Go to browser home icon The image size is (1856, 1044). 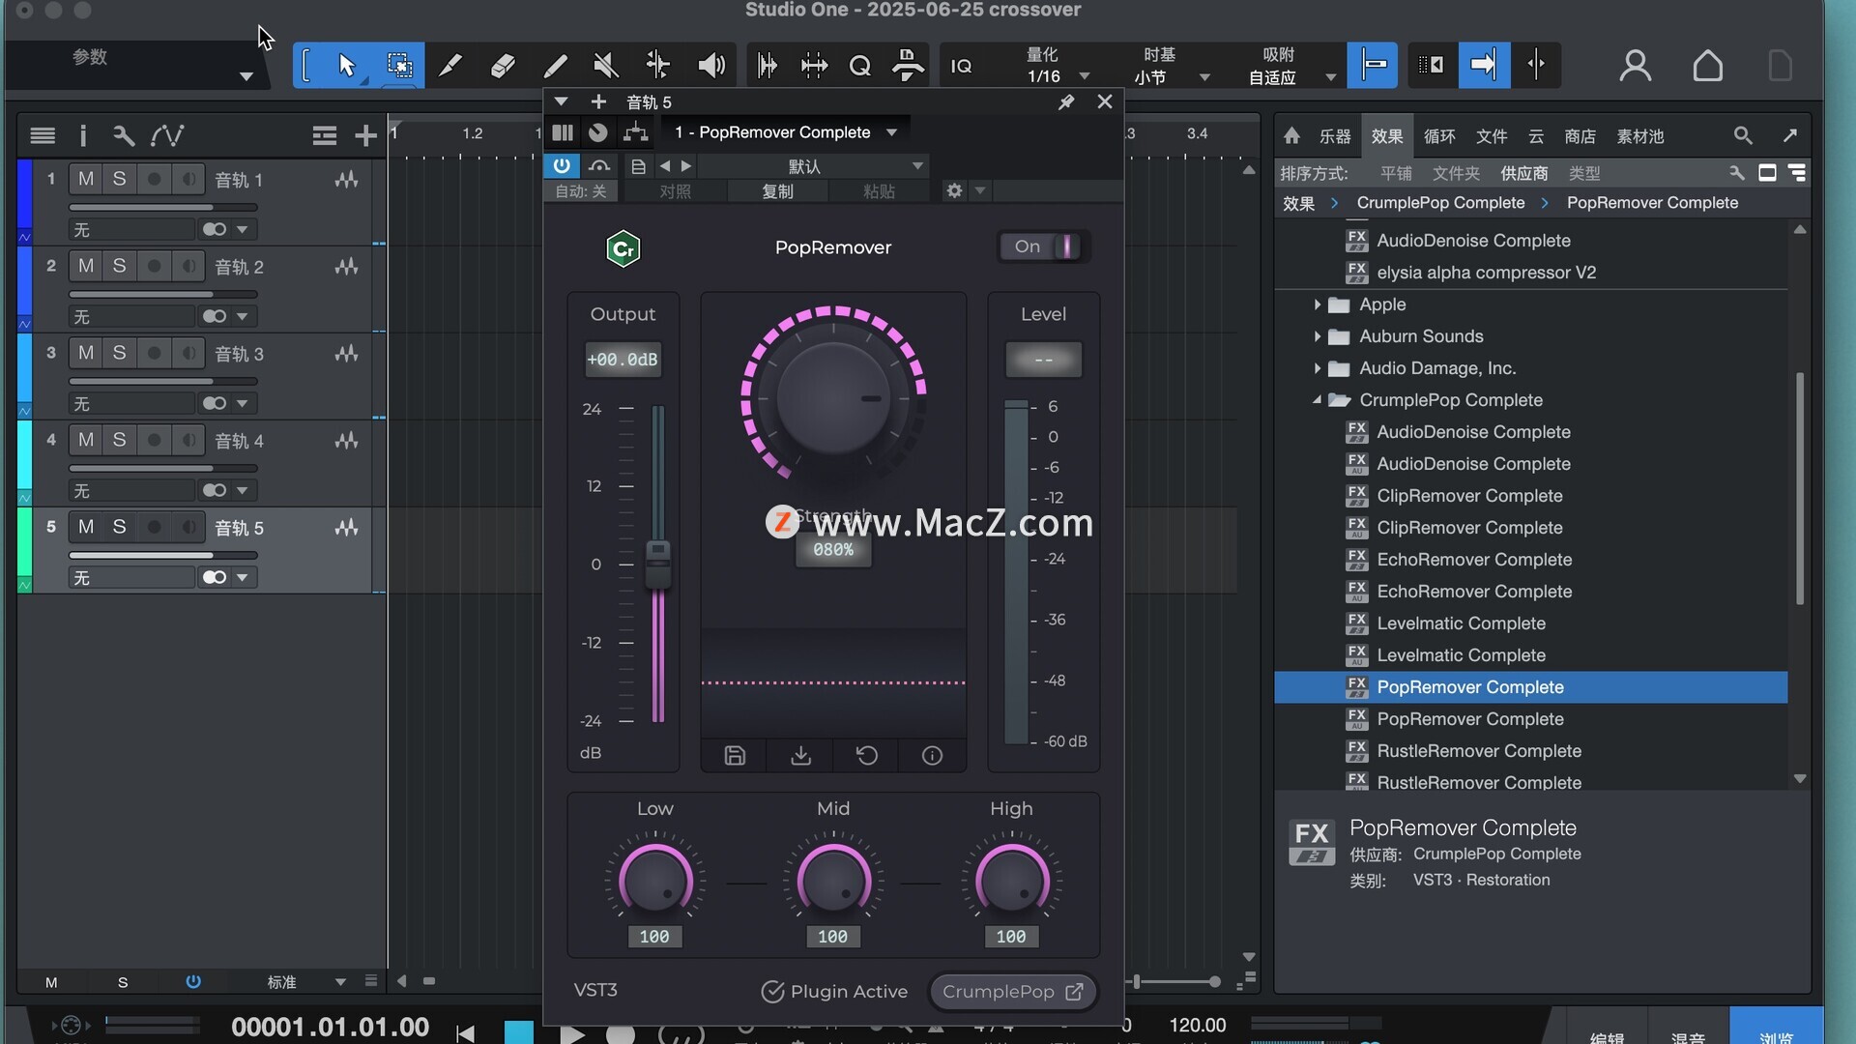(x=1291, y=136)
